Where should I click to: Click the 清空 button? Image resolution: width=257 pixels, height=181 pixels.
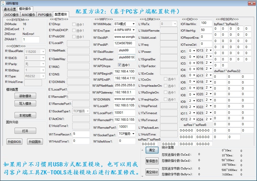[x=152, y=150]
